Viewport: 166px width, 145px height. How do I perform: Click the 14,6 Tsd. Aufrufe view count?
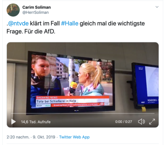click(36, 122)
